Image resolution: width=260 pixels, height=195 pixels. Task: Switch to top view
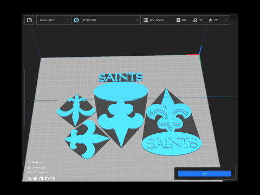pos(41,179)
